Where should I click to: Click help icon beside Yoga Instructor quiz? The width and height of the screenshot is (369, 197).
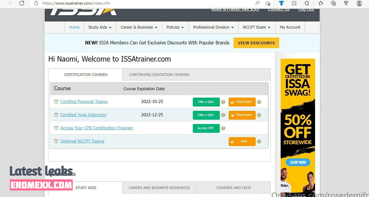[x=223, y=115]
